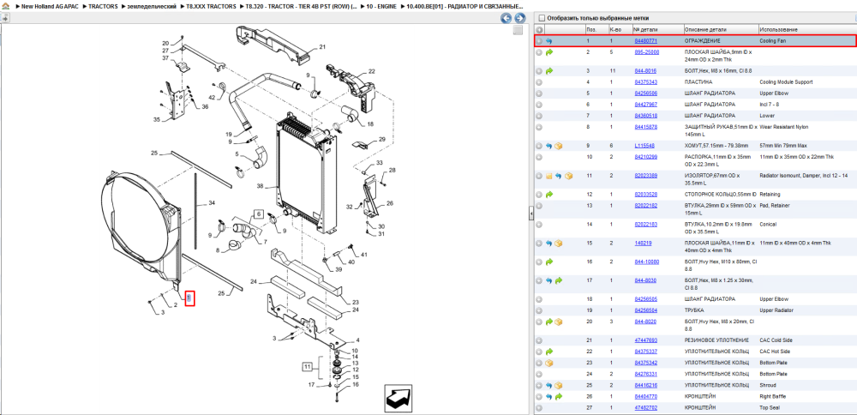The width and height of the screenshot is (857, 415).
Task: Select 'Right Baffle' usage cell
Action: coord(773,396)
